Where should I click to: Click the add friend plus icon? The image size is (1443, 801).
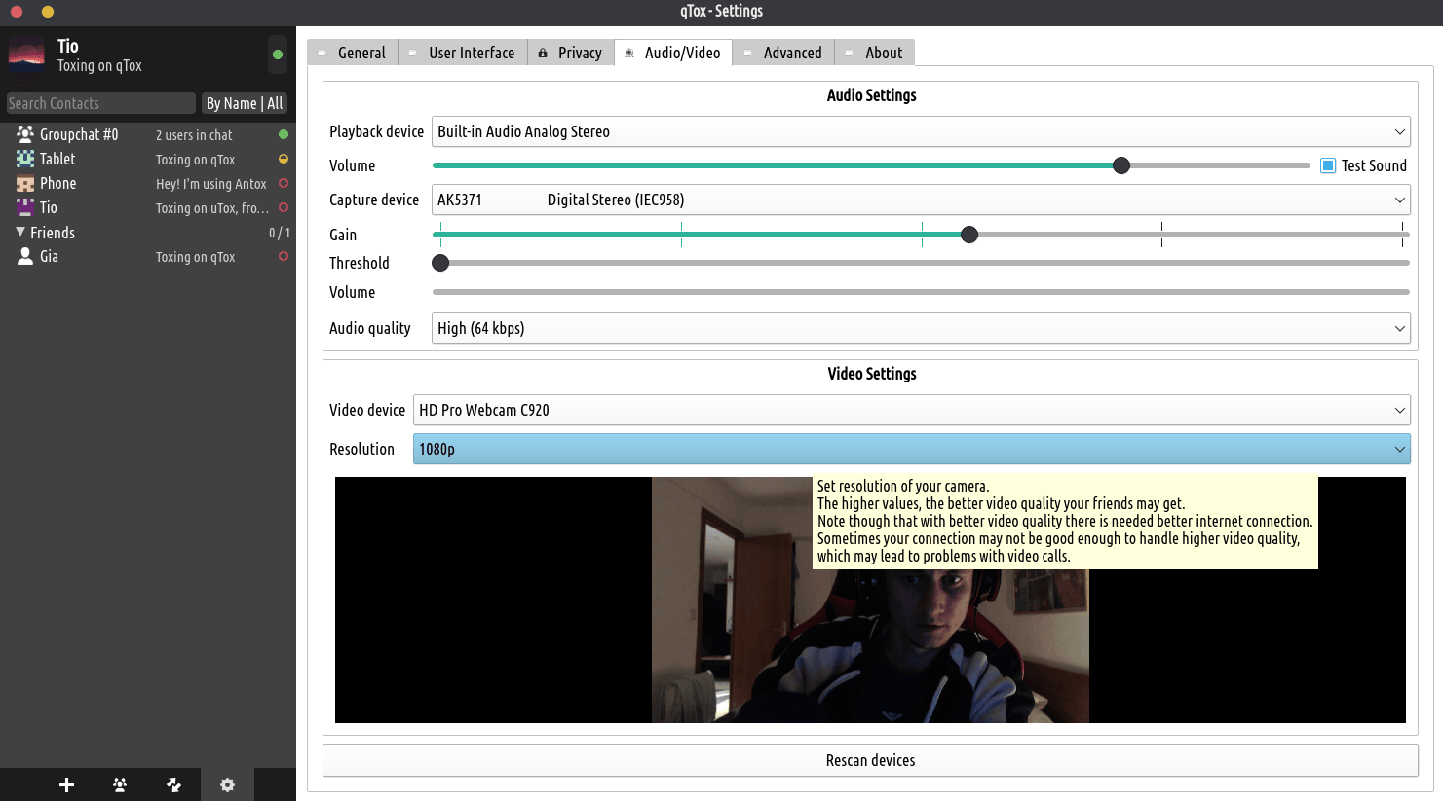66,784
